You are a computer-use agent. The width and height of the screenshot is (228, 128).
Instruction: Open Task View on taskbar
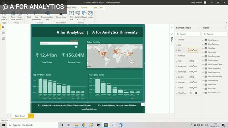69,125
